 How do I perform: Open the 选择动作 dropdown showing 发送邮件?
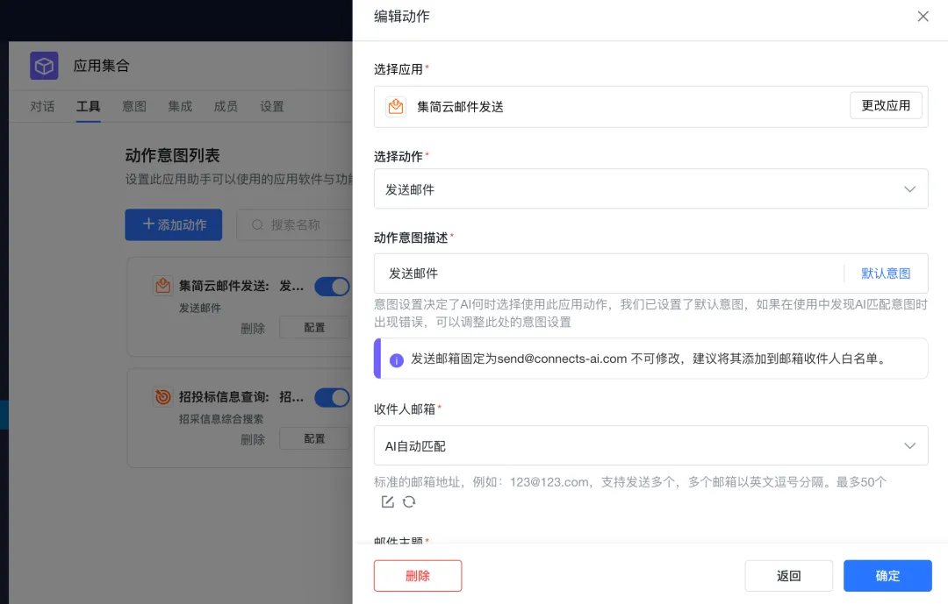(x=650, y=189)
